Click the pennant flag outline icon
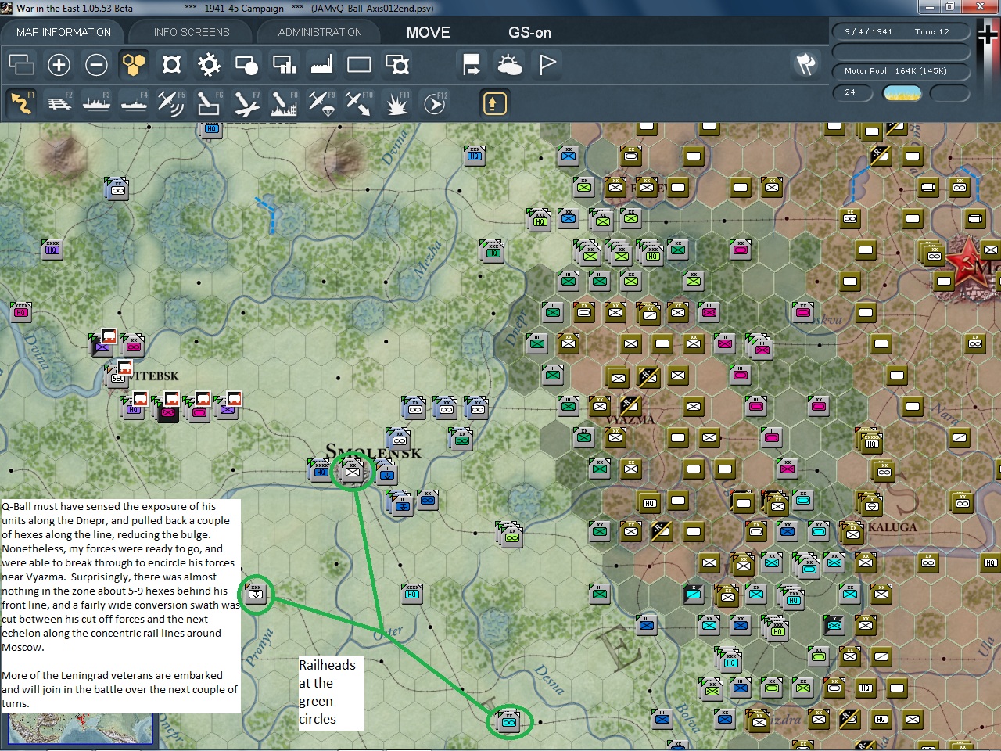 (x=547, y=65)
